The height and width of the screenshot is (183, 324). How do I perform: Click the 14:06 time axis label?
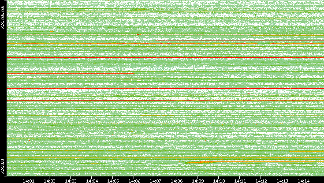tap(134, 181)
